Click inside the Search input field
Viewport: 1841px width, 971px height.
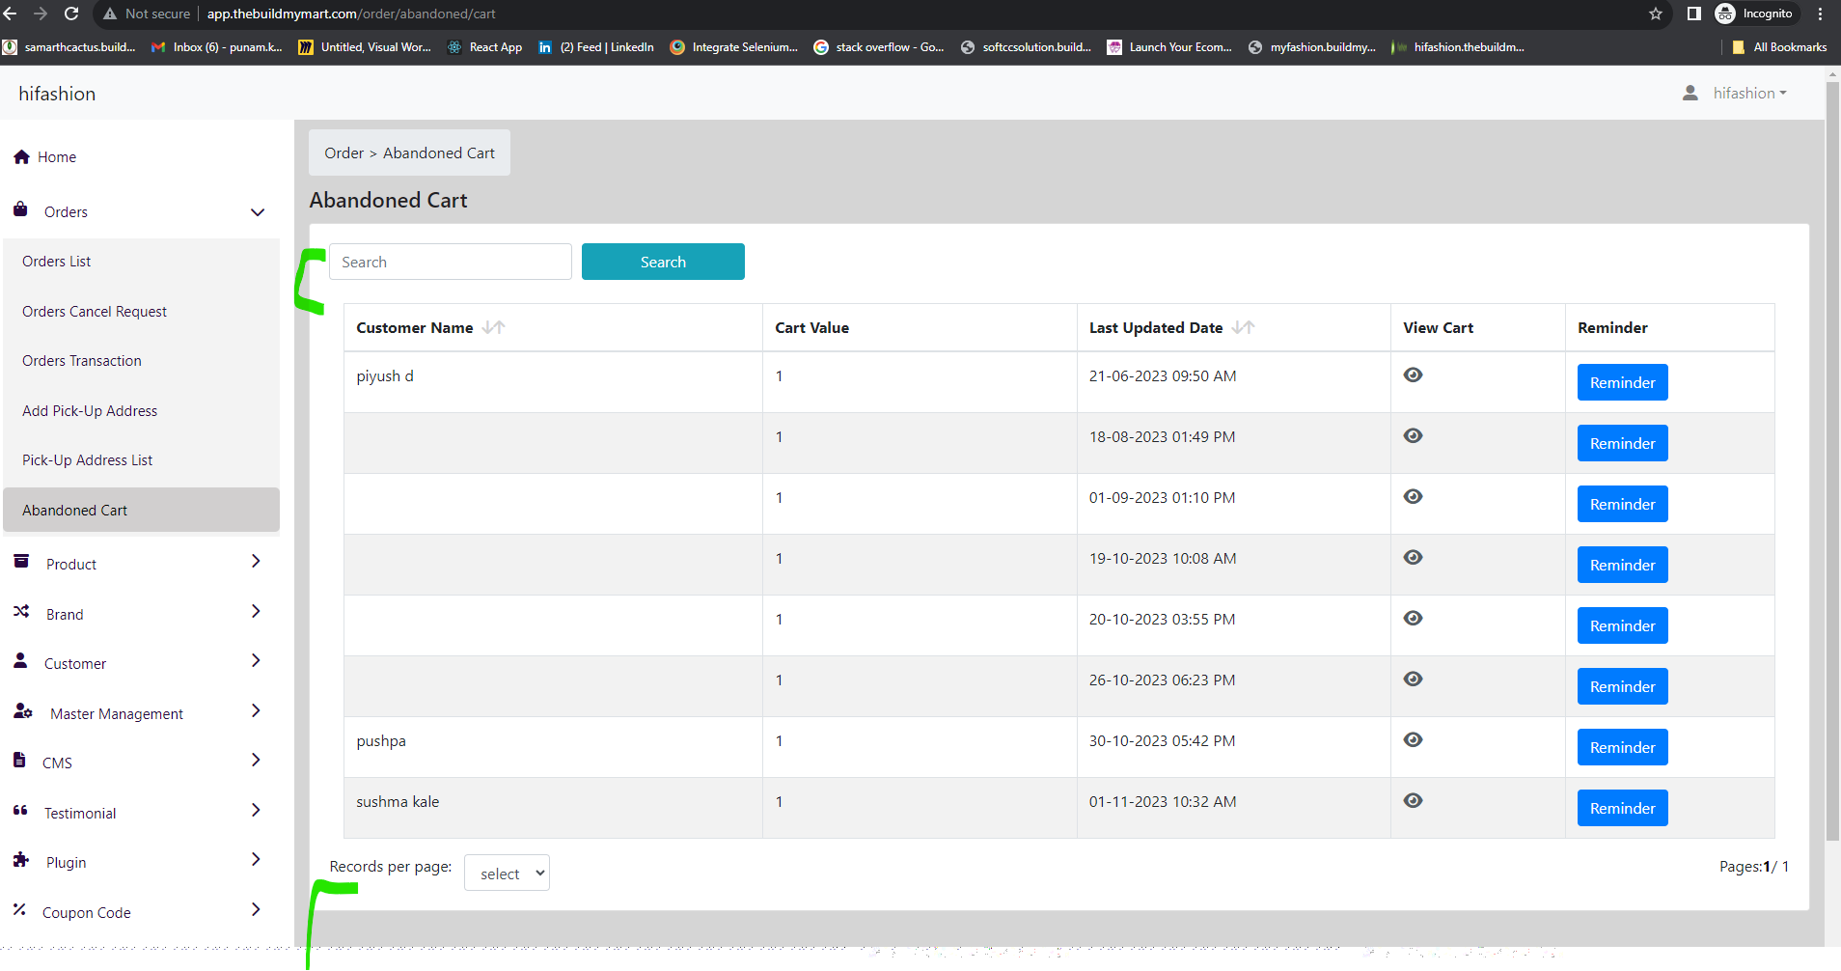(x=451, y=262)
